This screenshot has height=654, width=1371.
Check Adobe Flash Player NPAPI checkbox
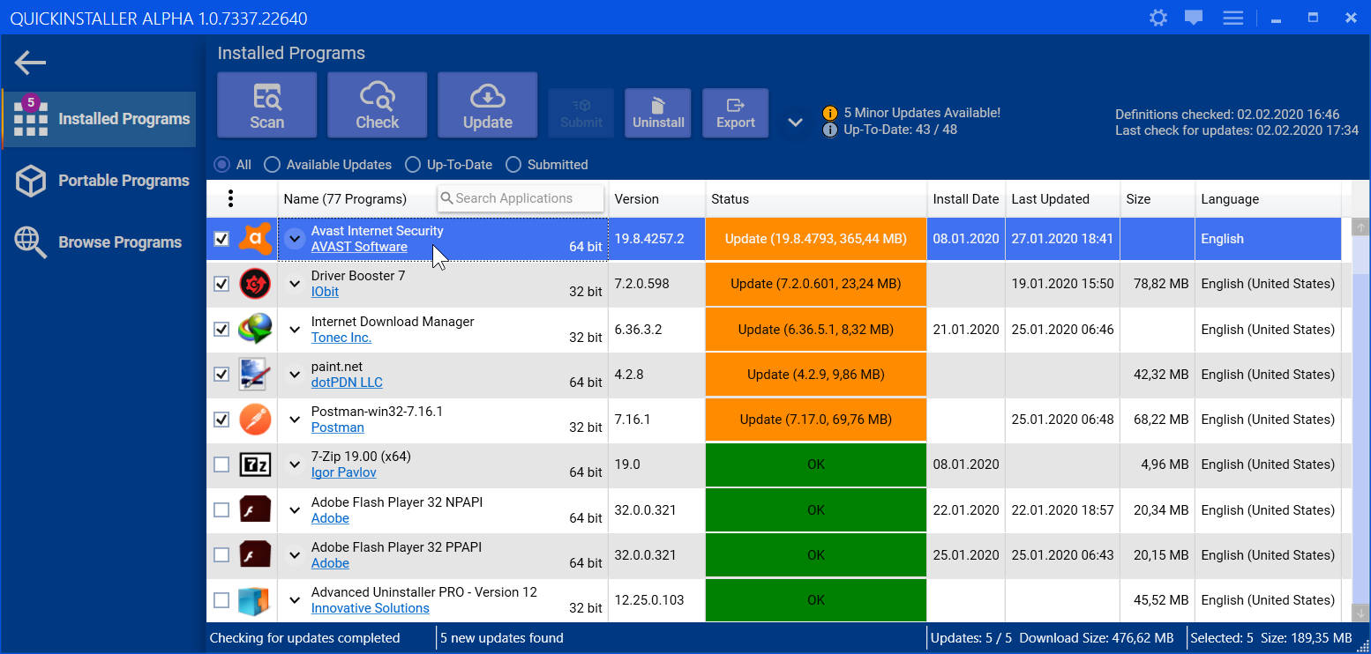(x=221, y=510)
